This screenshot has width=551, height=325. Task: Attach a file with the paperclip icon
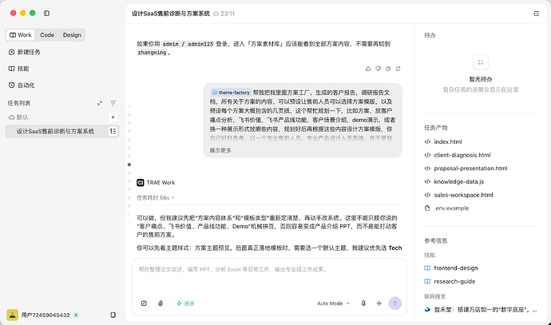161,303
